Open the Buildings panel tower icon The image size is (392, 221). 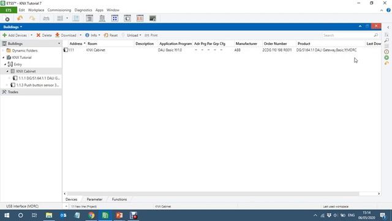pos(102,18)
